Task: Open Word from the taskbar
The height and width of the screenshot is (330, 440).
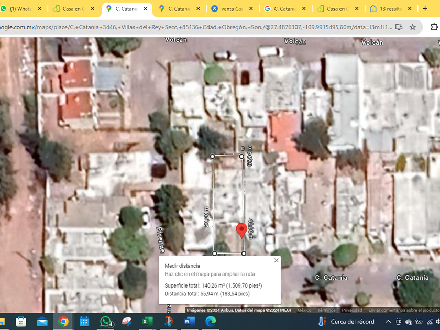Action: [190, 322]
